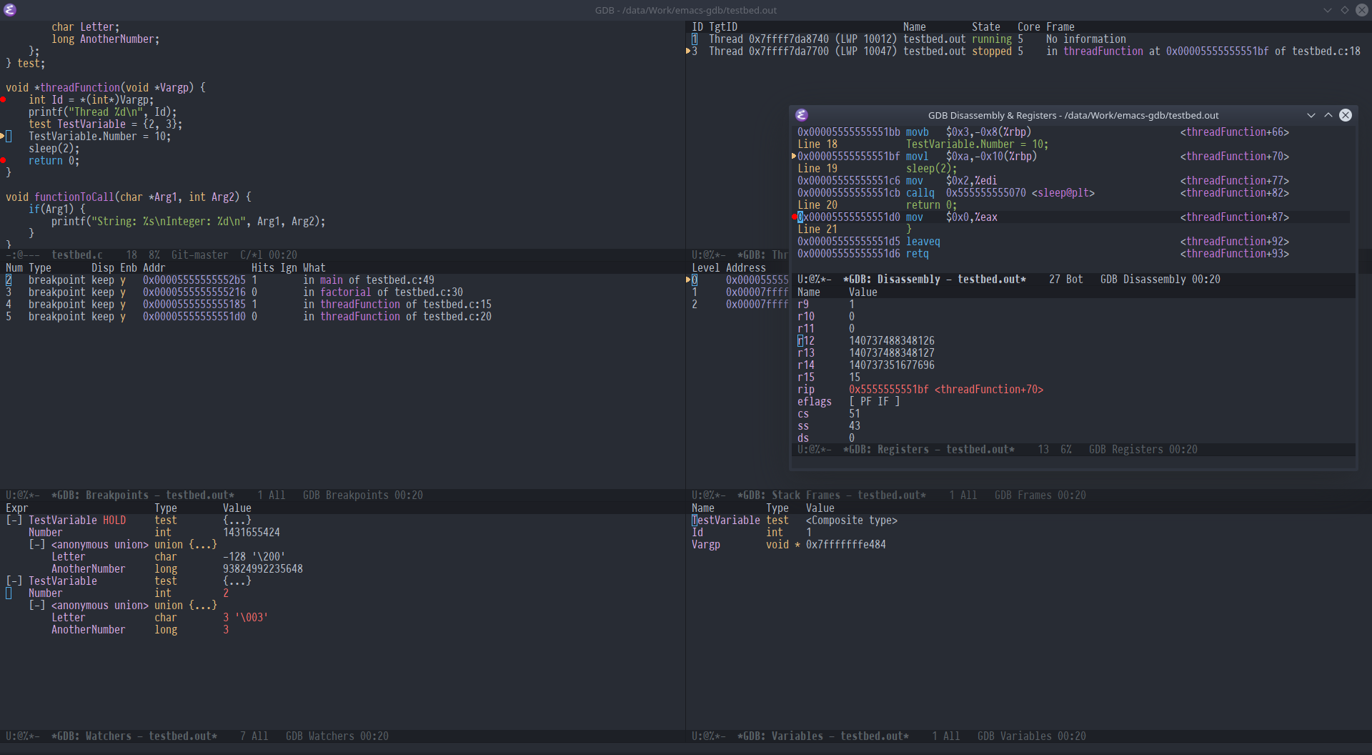Viewport: 1372px width, 755px height.
Task: Collapse anonymous union under second TestVariable
Action: 37,606
